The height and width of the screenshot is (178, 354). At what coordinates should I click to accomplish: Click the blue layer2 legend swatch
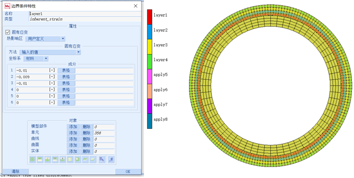pyautogui.click(x=150, y=32)
